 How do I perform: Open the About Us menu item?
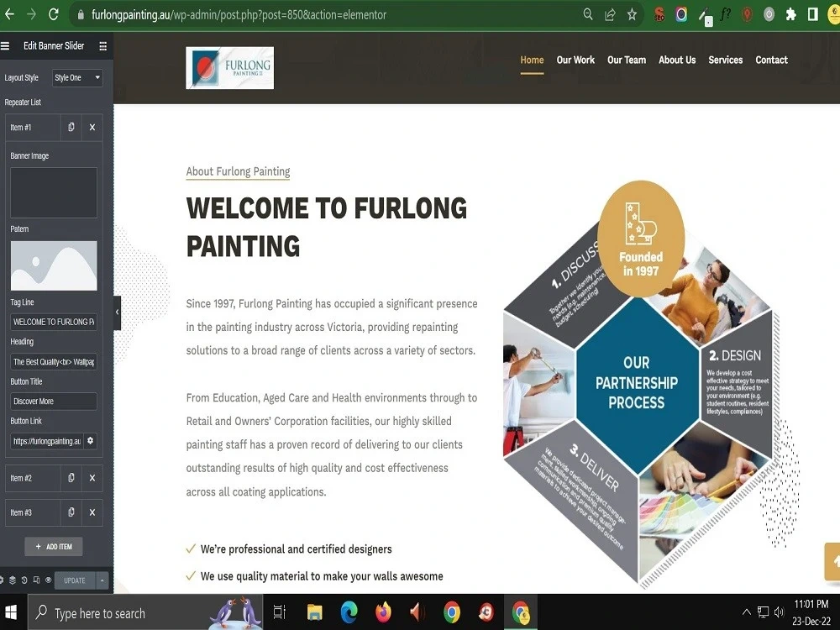[x=677, y=60]
